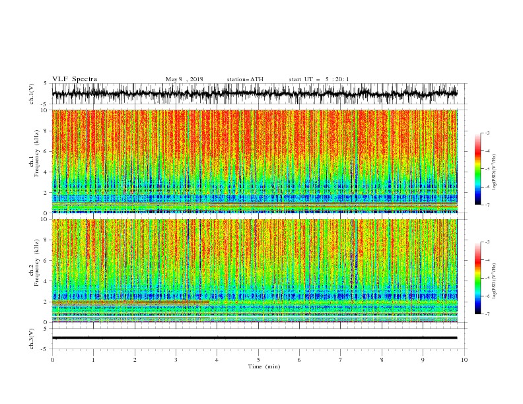The height and width of the screenshot is (404, 523).
Task: Click the 'ch.2 Frequency (kHz)' axis label
Action: point(34,263)
